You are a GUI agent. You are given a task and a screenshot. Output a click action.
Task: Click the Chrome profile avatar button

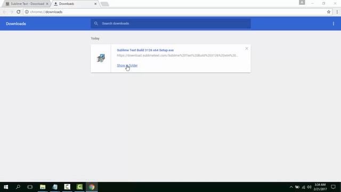point(302,2)
